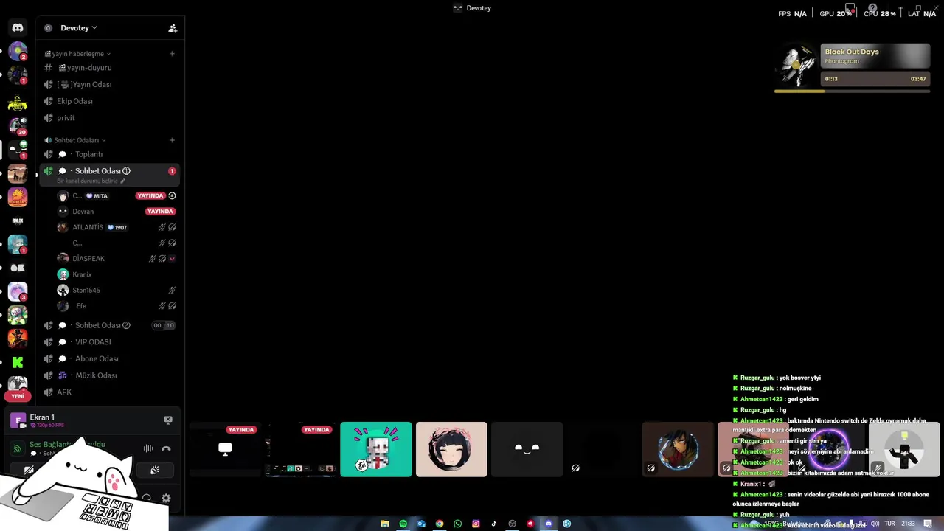944x531 pixels.
Task: Open the invite people icon beside Devotey
Action: pos(173,28)
